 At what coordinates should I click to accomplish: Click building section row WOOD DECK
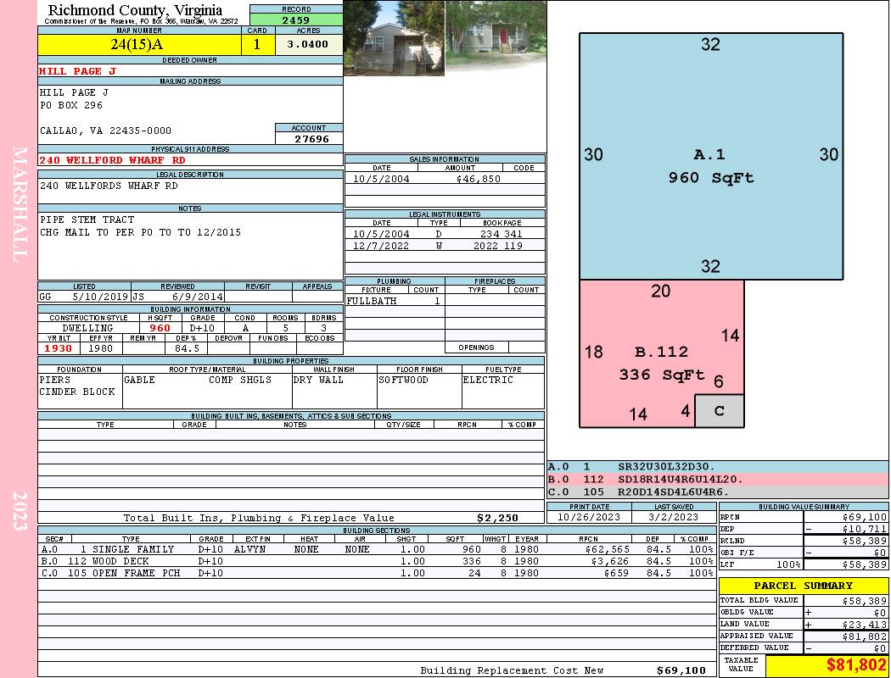tap(378, 561)
